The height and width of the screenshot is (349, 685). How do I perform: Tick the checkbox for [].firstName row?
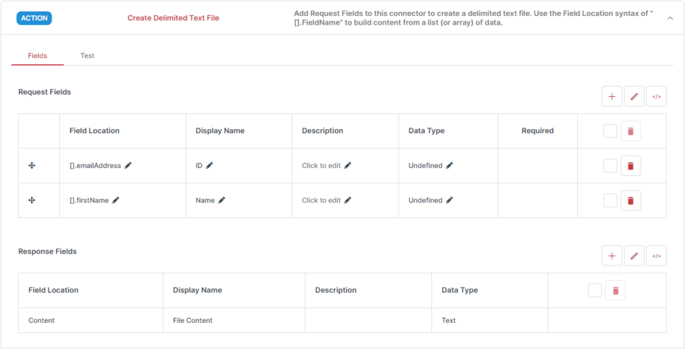click(610, 201)
